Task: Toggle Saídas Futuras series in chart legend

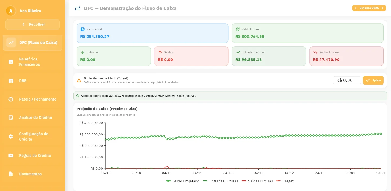Action: [x=257, y=181]
